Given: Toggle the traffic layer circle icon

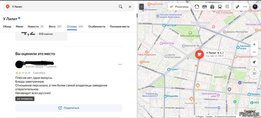Looking at the screenshot, I should tap(197, 7).
